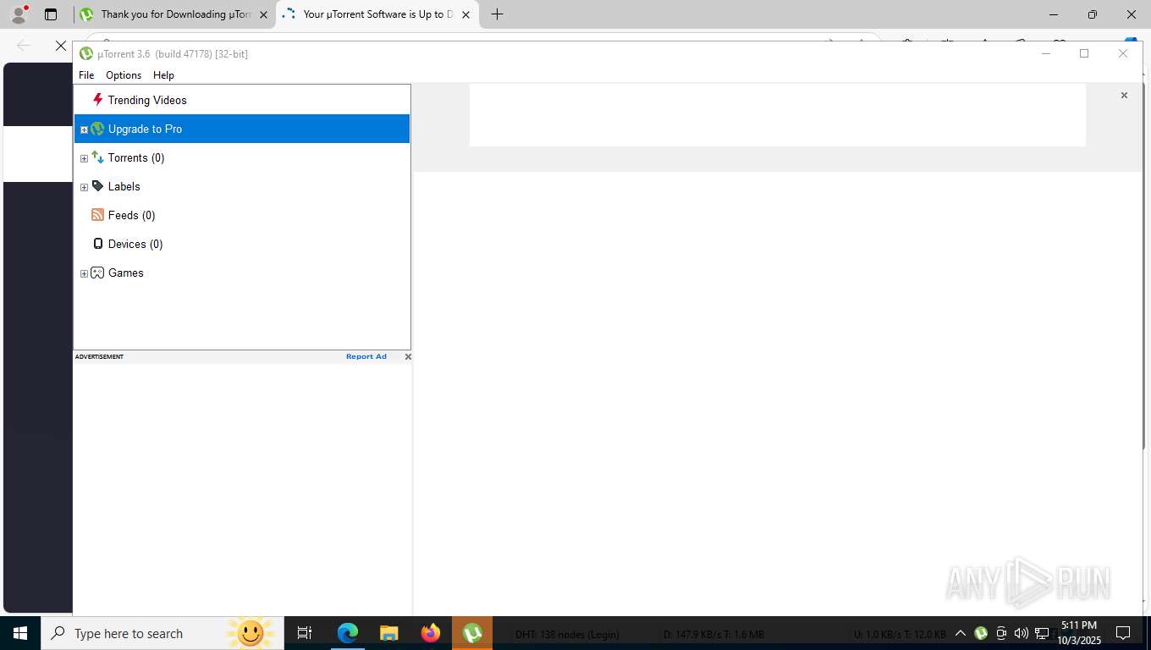The width and height of the screenshot is (1151, 650).
Task: Show hidden system tray icons
Action: pyautogui.click(x=961, y=633)
